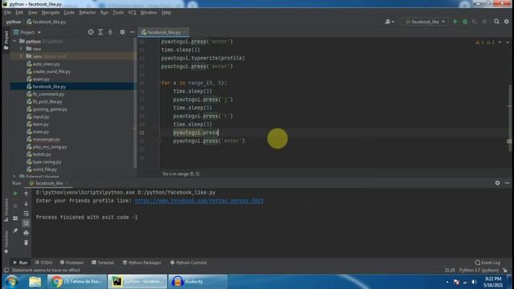Go to next highlighted error arrow in editor

(508, 43)
